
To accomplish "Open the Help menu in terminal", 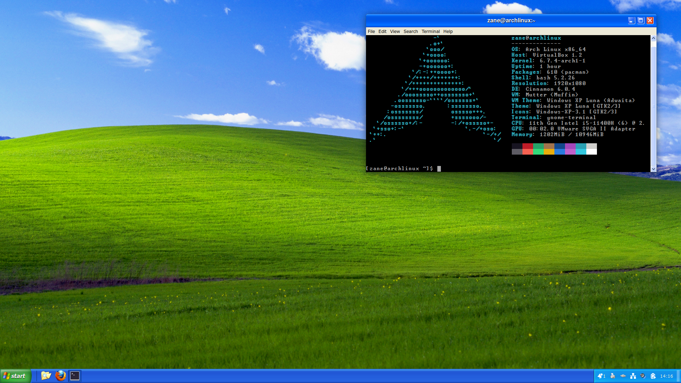I will point(448,31).
